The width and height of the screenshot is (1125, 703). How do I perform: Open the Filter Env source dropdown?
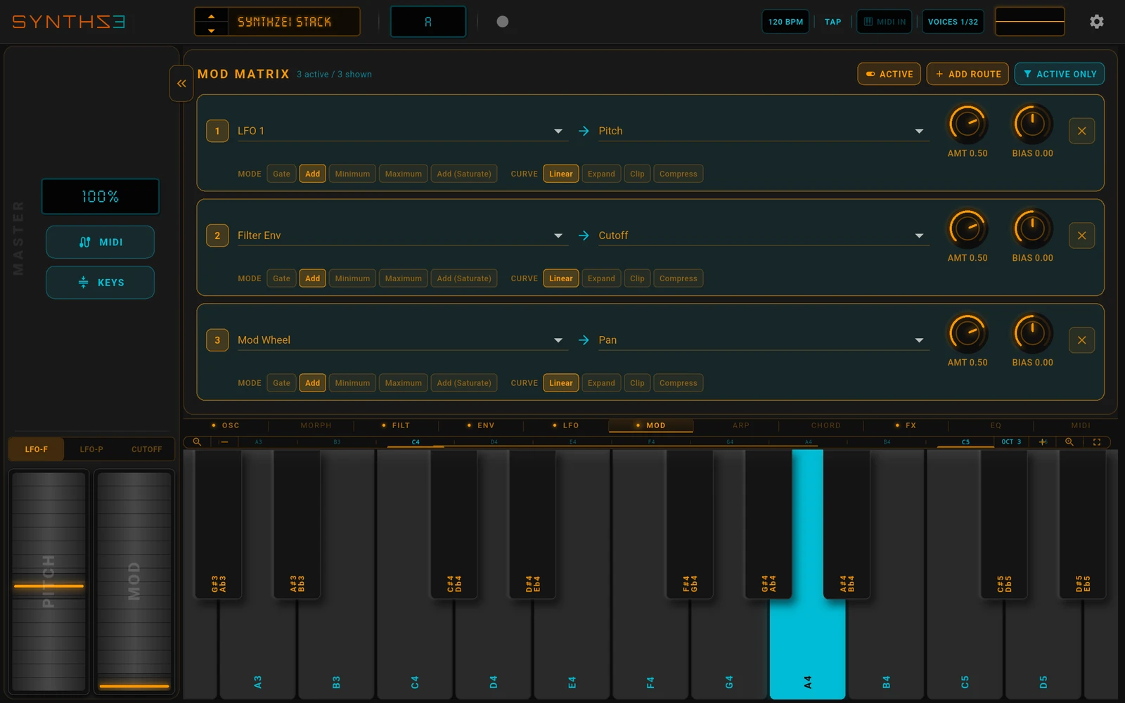[x=401, y=236]
